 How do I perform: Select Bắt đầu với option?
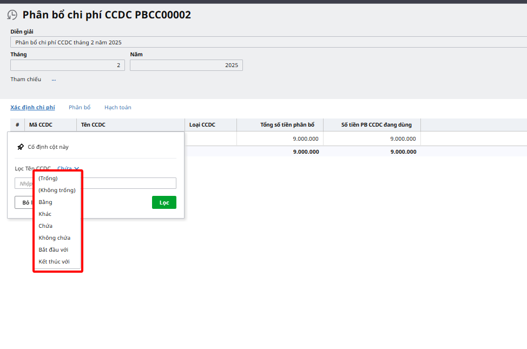point(53,249)
